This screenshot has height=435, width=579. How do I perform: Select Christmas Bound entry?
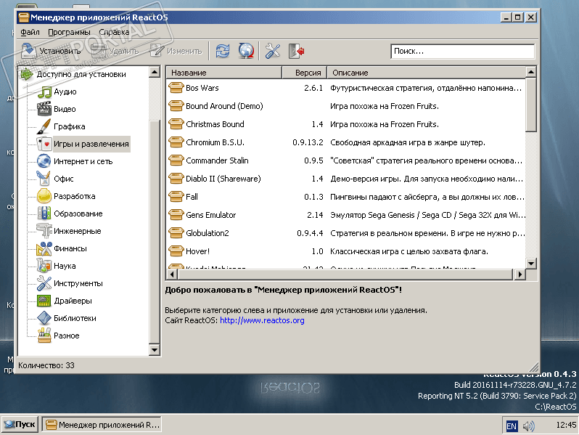tap(215, 124)
